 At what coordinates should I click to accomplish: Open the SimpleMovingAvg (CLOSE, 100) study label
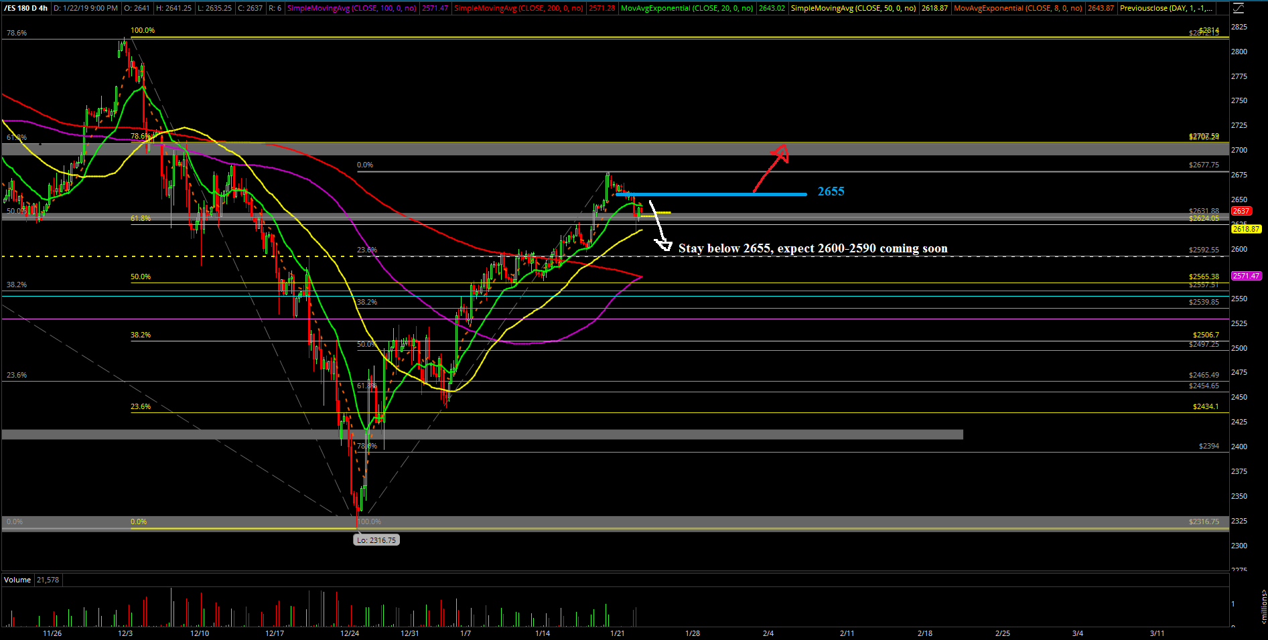(352, 8)
